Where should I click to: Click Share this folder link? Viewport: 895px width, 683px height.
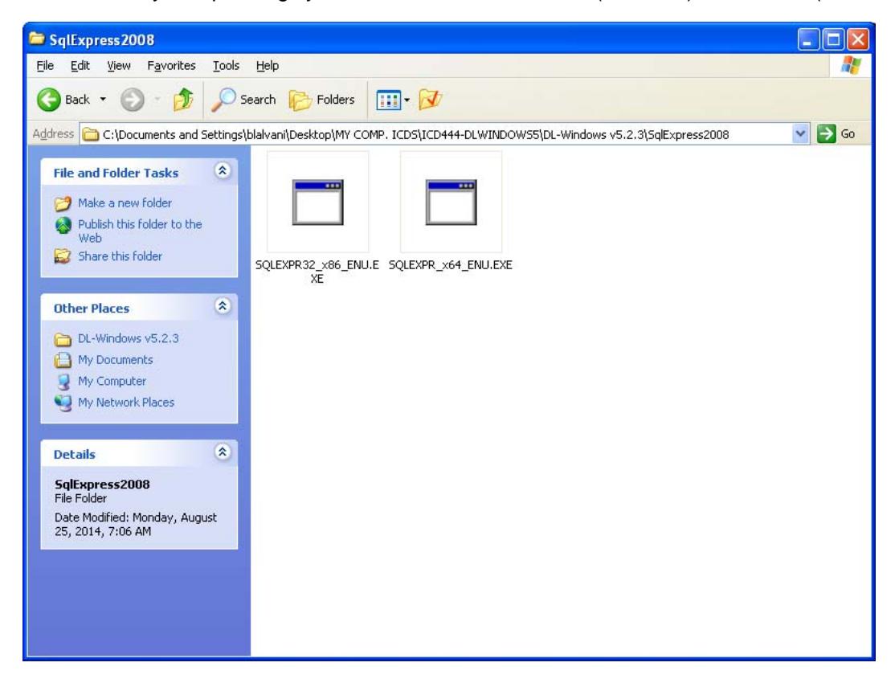[x=120, y=256]
